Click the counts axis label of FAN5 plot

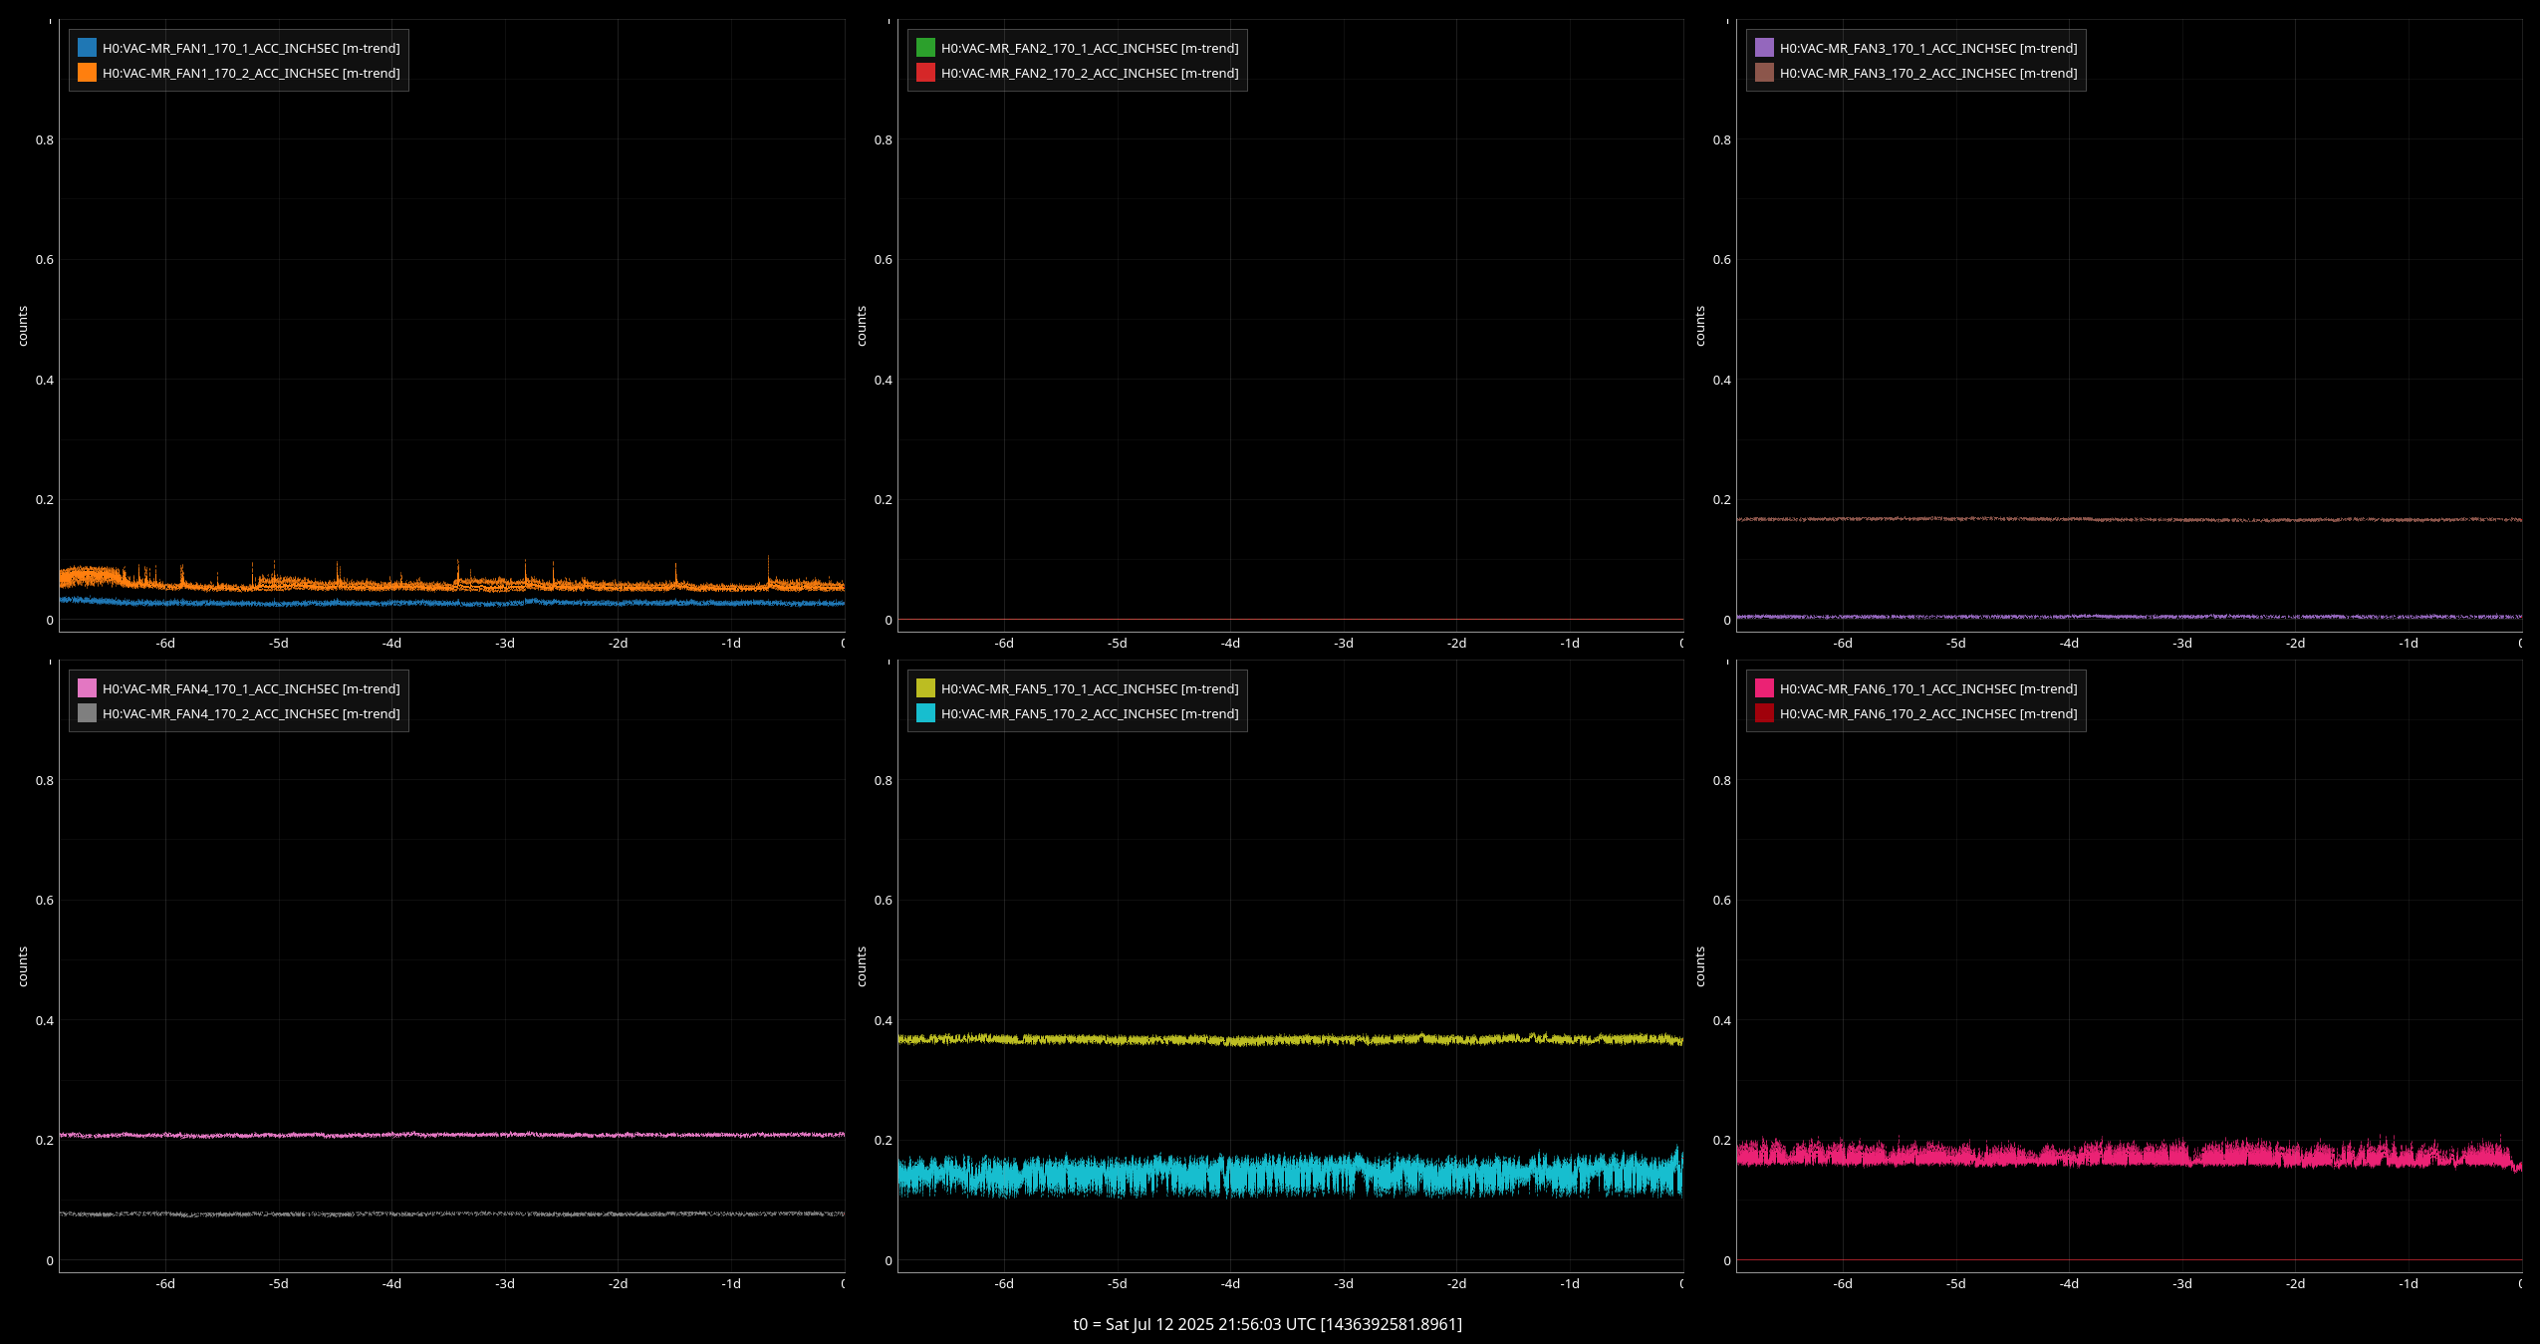[x=862, y=967]
